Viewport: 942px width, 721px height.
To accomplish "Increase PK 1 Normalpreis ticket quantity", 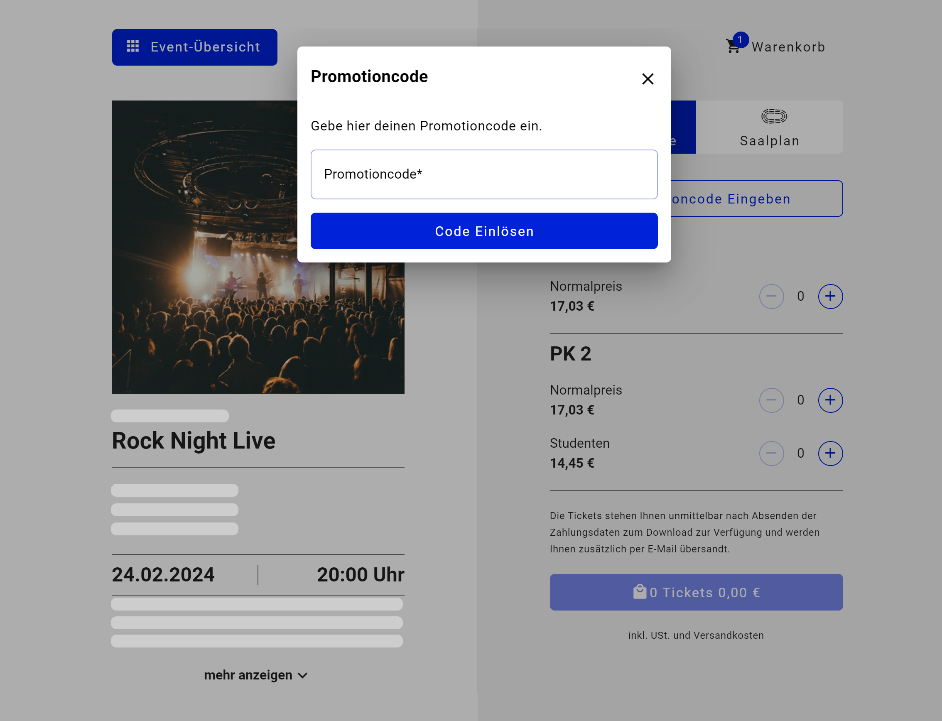I will click(830, 296).
